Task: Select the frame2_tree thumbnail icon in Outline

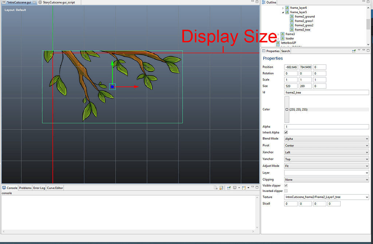Action: [x=291, y=29]
